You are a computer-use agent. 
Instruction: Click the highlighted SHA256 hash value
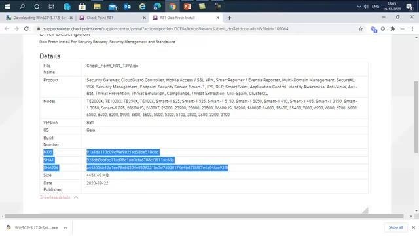tap(157, 168)
